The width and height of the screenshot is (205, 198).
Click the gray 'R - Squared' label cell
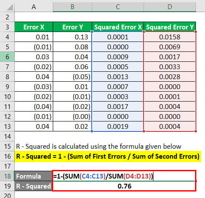click(33, 186)
